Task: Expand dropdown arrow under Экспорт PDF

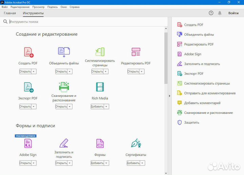Action: click(x=34, y=106)
